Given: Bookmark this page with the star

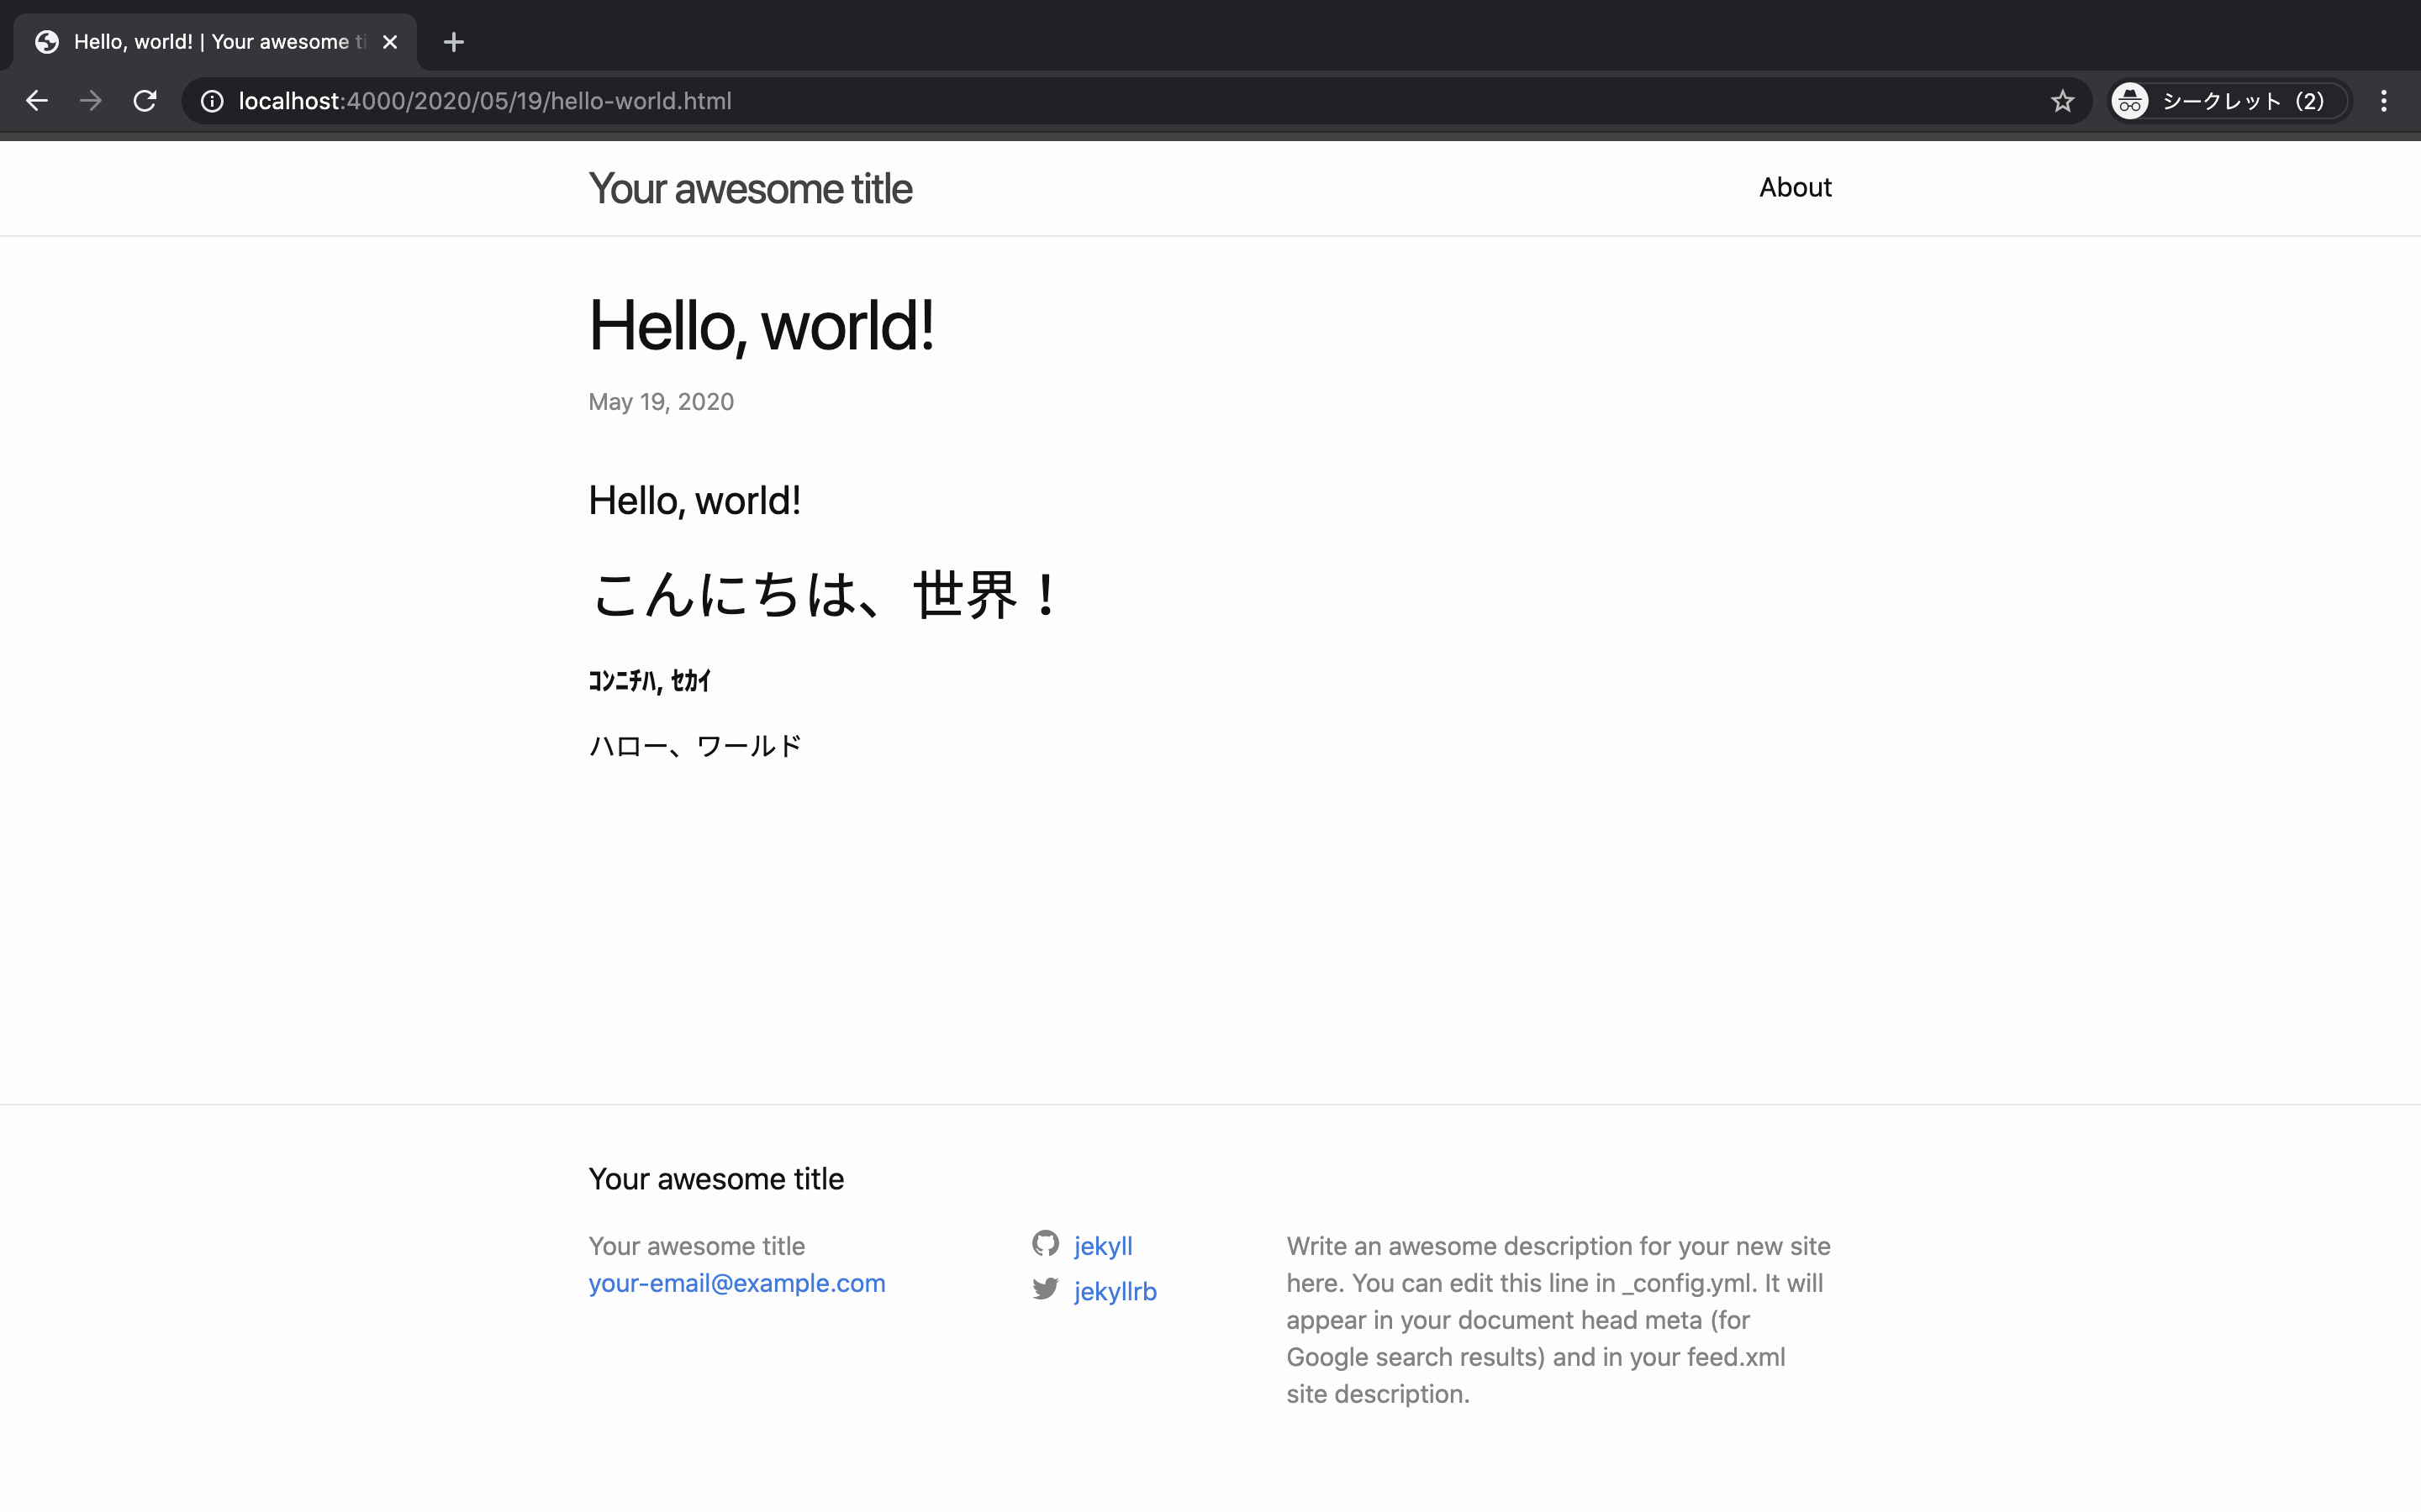Looking at the screenshot, I should 2062,101.
